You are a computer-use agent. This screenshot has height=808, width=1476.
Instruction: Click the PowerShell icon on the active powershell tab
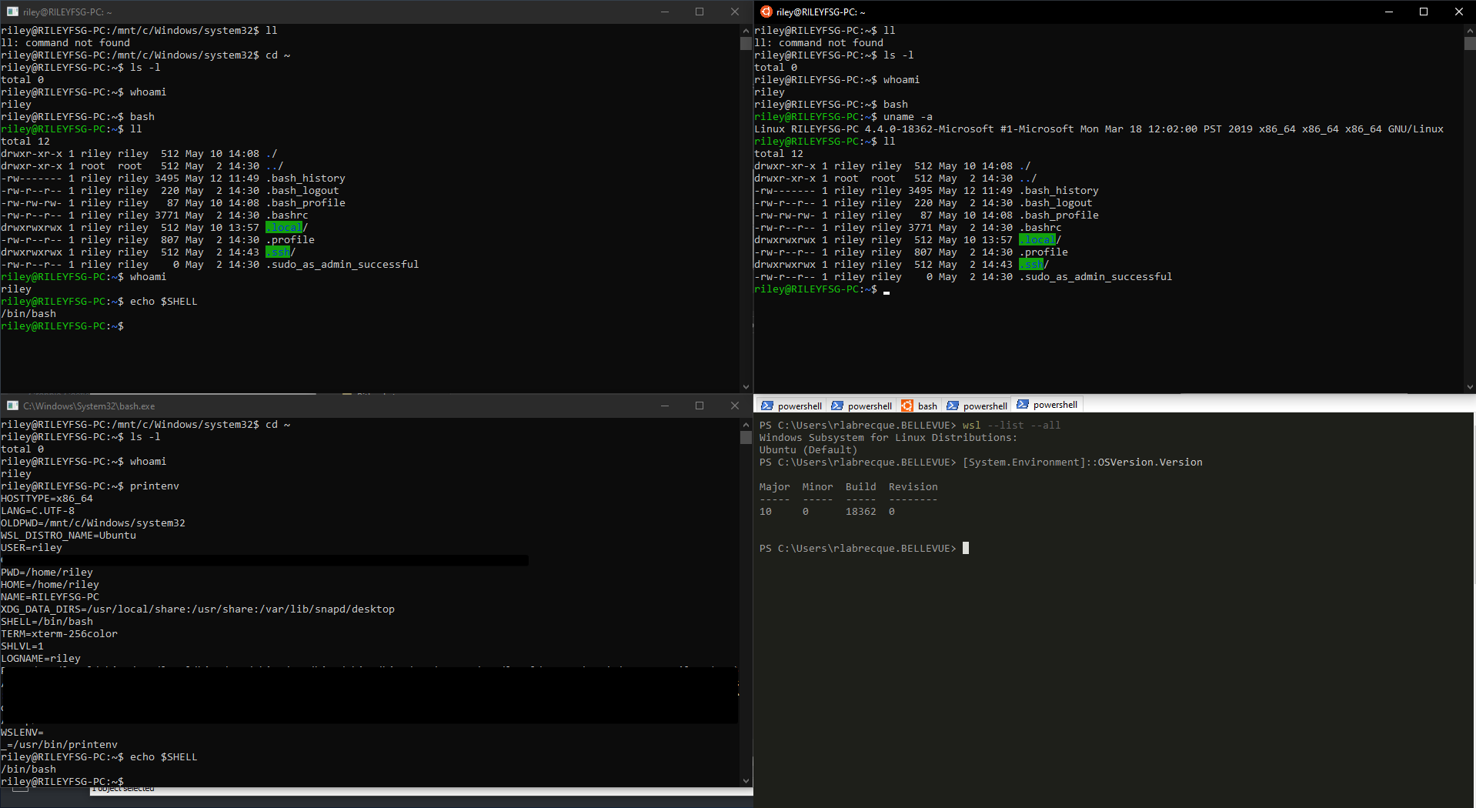[x=1023, y=404]
